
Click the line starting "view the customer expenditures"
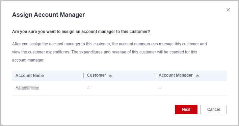pos(105,52)
